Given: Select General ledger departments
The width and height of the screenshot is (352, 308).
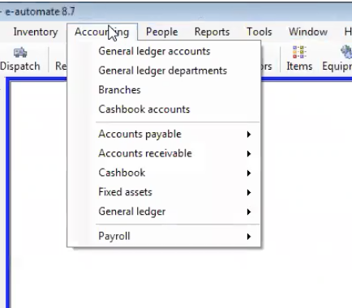Looking at the screenshot, I should pyautogui.click(x=164, y=71).
